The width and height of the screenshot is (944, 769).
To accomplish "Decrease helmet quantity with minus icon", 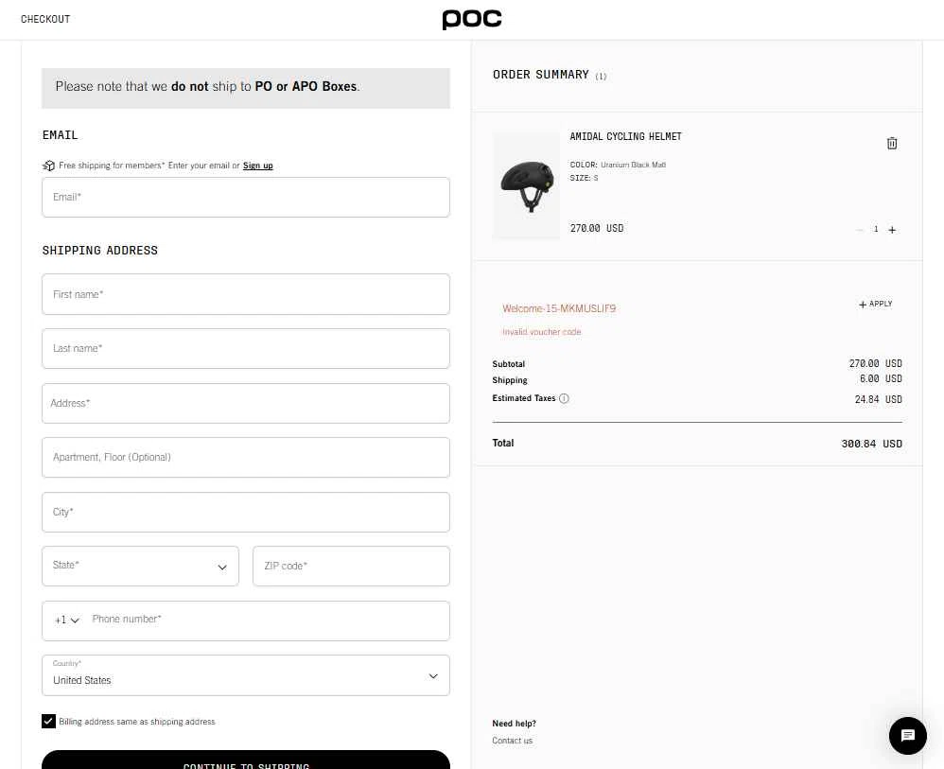I will pos(859,230).
